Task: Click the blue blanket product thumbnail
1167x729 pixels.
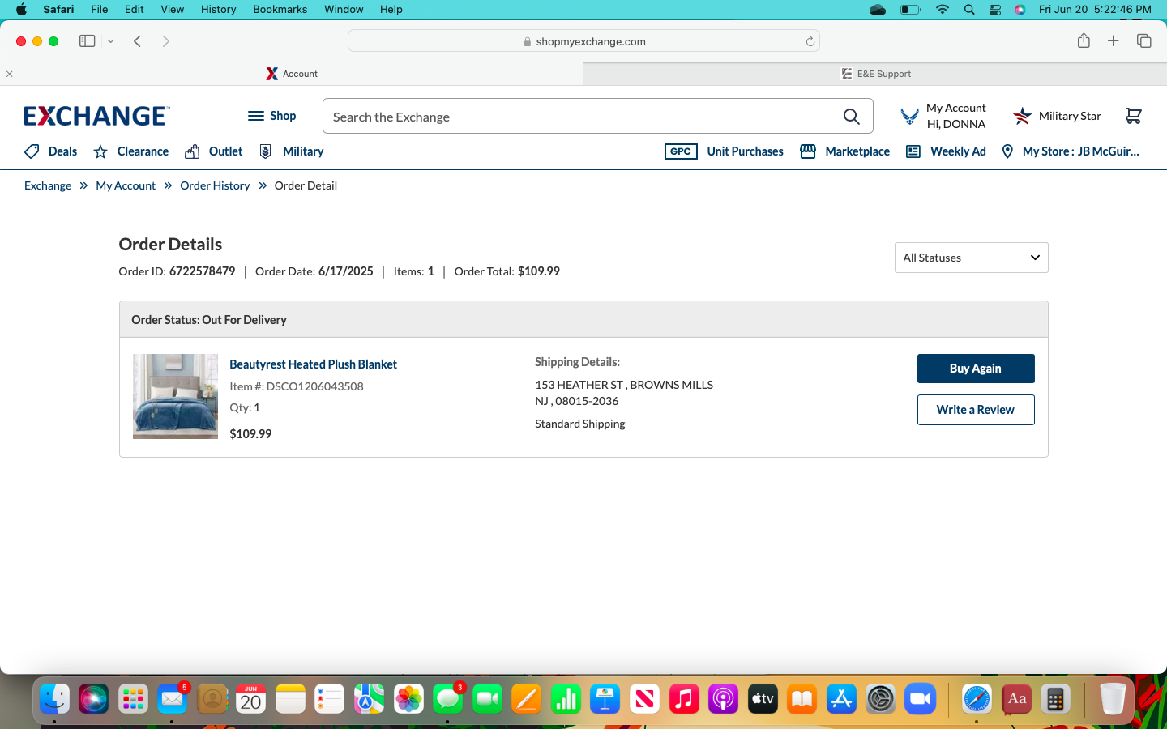Action: pos(175,396)
